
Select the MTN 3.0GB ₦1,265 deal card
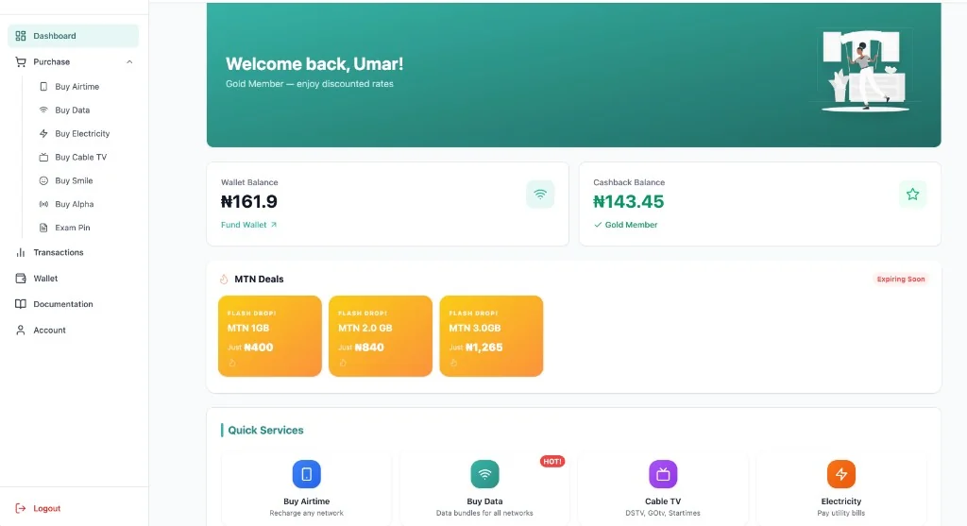coord(491,336)
